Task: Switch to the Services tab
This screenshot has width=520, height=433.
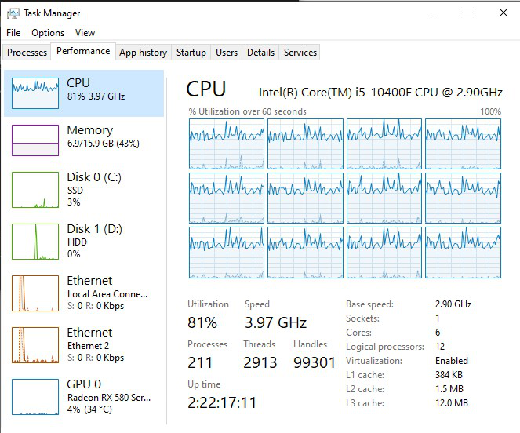Action: (300, 53)
